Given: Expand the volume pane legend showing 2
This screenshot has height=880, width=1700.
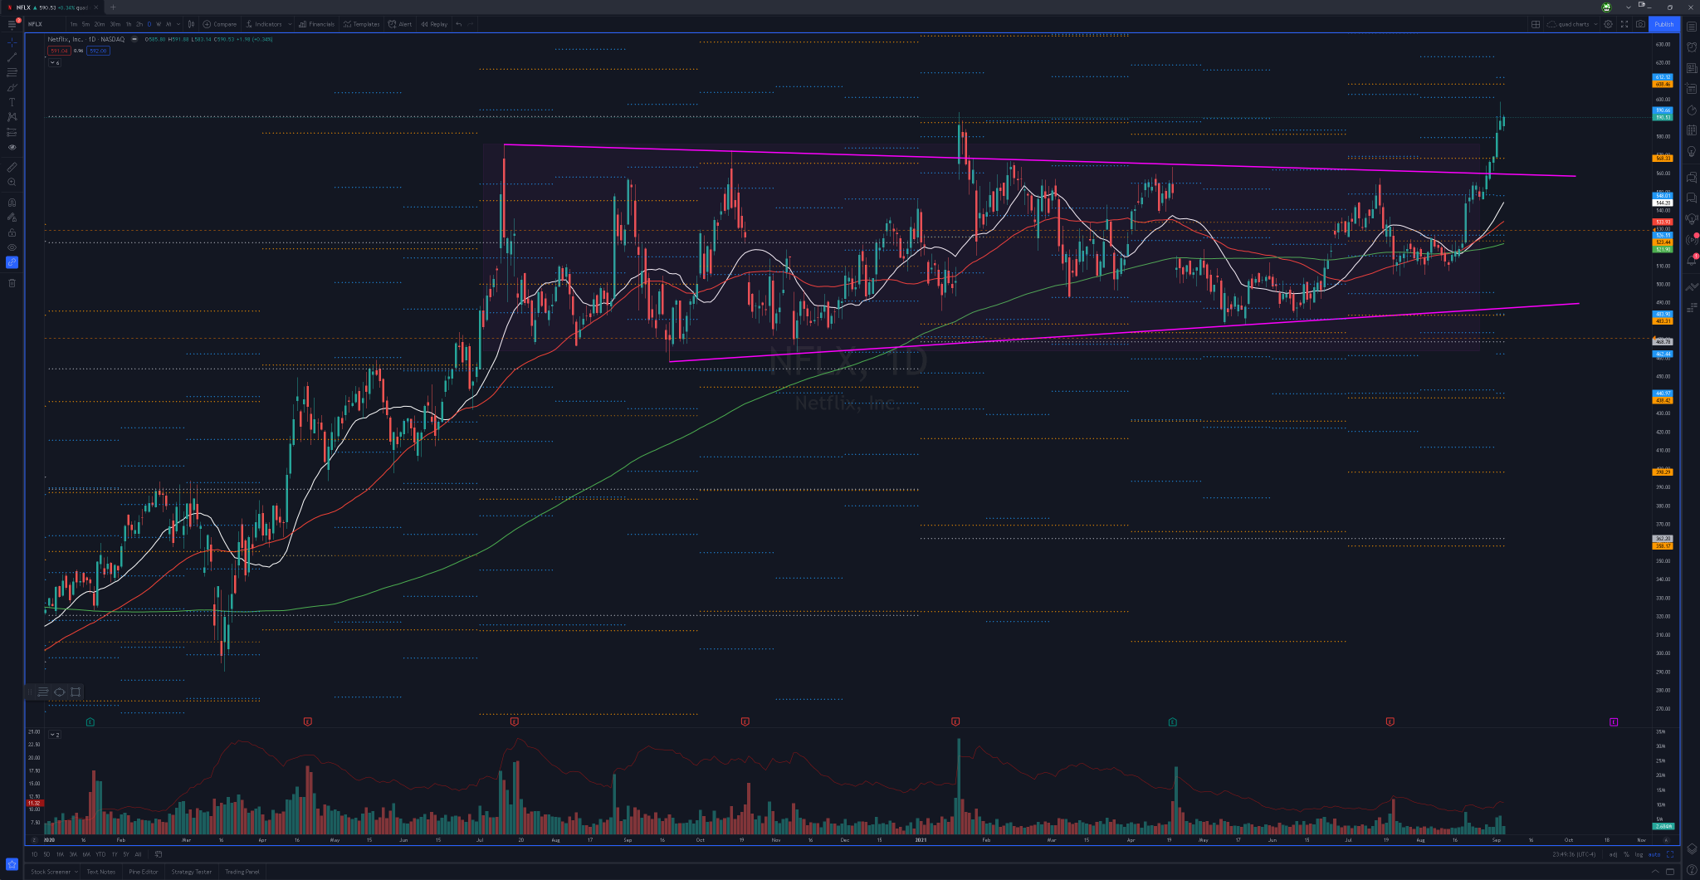Looking at the screenshot, I should coord(54,735).
